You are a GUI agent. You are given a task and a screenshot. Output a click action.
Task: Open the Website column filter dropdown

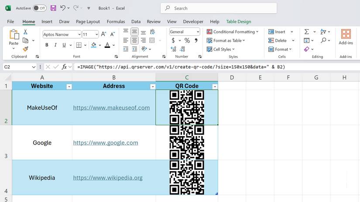69,87
